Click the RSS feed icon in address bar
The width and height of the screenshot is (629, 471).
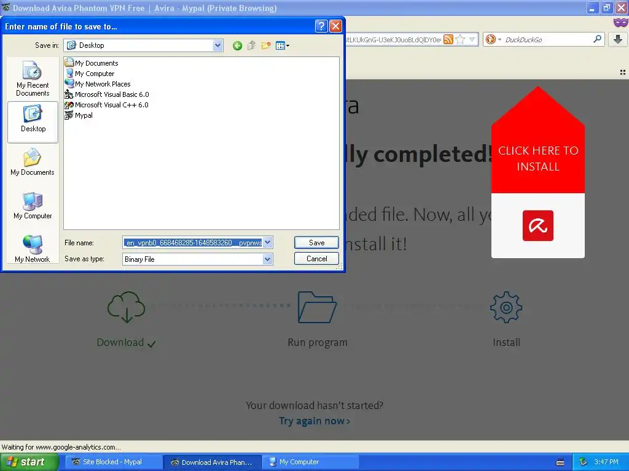click(448, 39)
